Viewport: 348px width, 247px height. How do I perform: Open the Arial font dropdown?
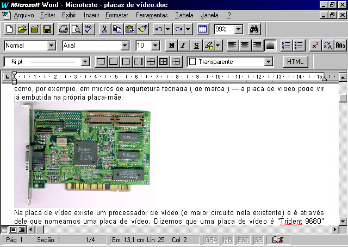click(125, 46)
